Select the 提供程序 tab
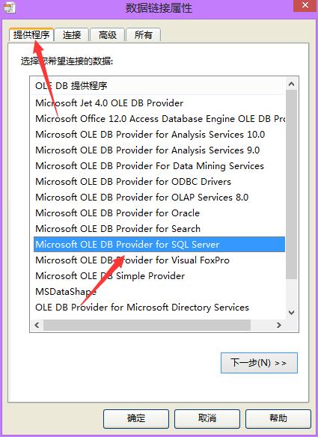Viewport: 318px width, 437px height. (31, 35)
